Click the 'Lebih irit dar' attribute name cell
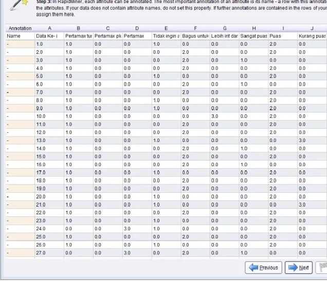Viewport: 327px width, 281px height. (225, 36)
